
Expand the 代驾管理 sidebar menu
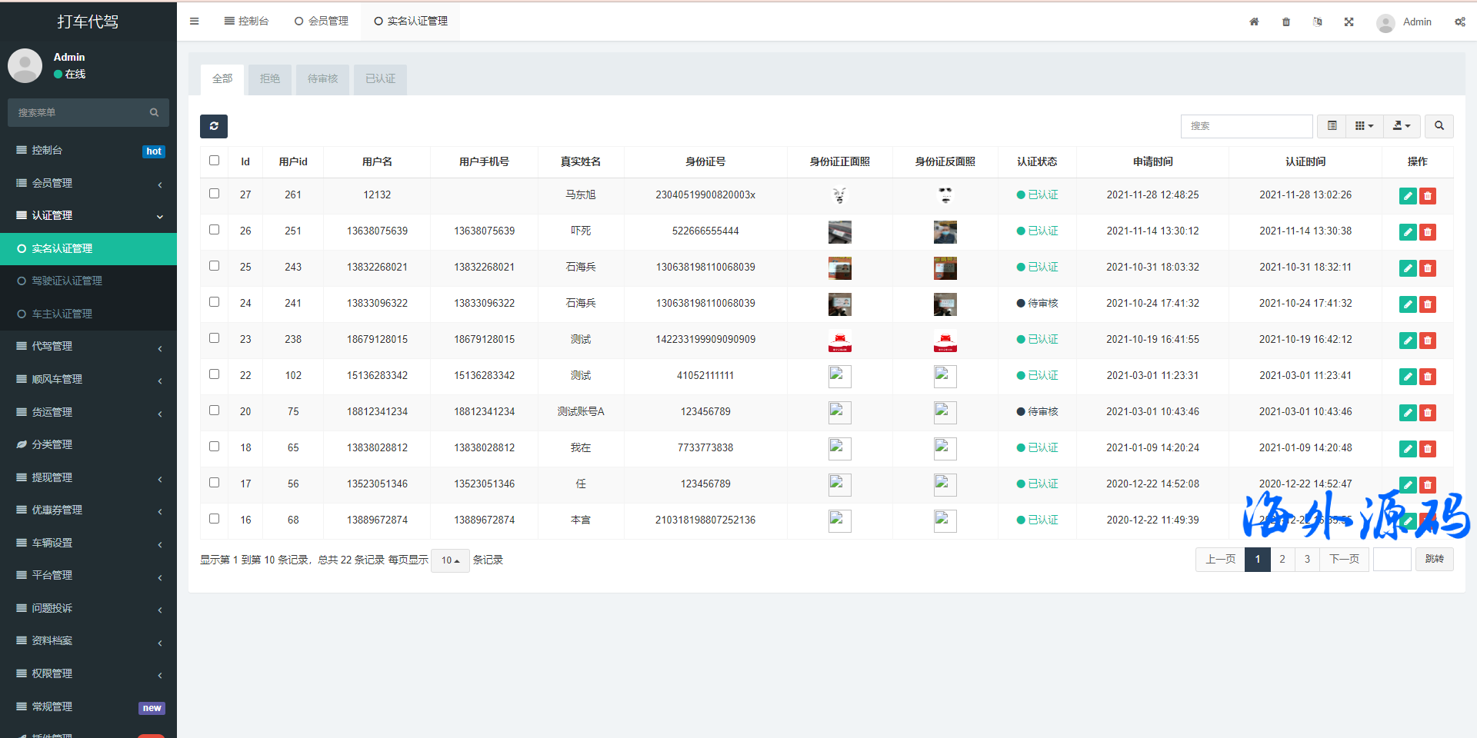point(88,347)
